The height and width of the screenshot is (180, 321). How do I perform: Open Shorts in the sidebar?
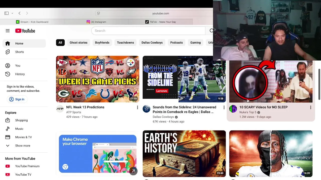click(24, 52)
